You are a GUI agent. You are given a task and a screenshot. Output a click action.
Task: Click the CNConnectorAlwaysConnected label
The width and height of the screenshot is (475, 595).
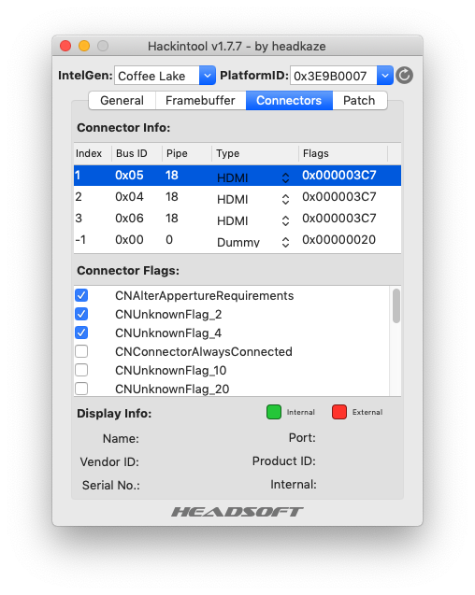[x=204, y=352]
